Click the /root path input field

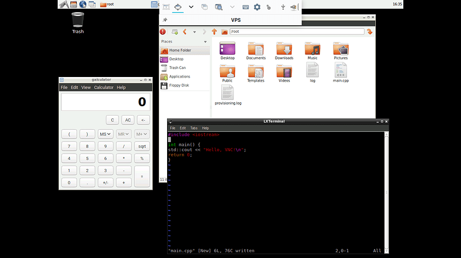tap(296, 32)
